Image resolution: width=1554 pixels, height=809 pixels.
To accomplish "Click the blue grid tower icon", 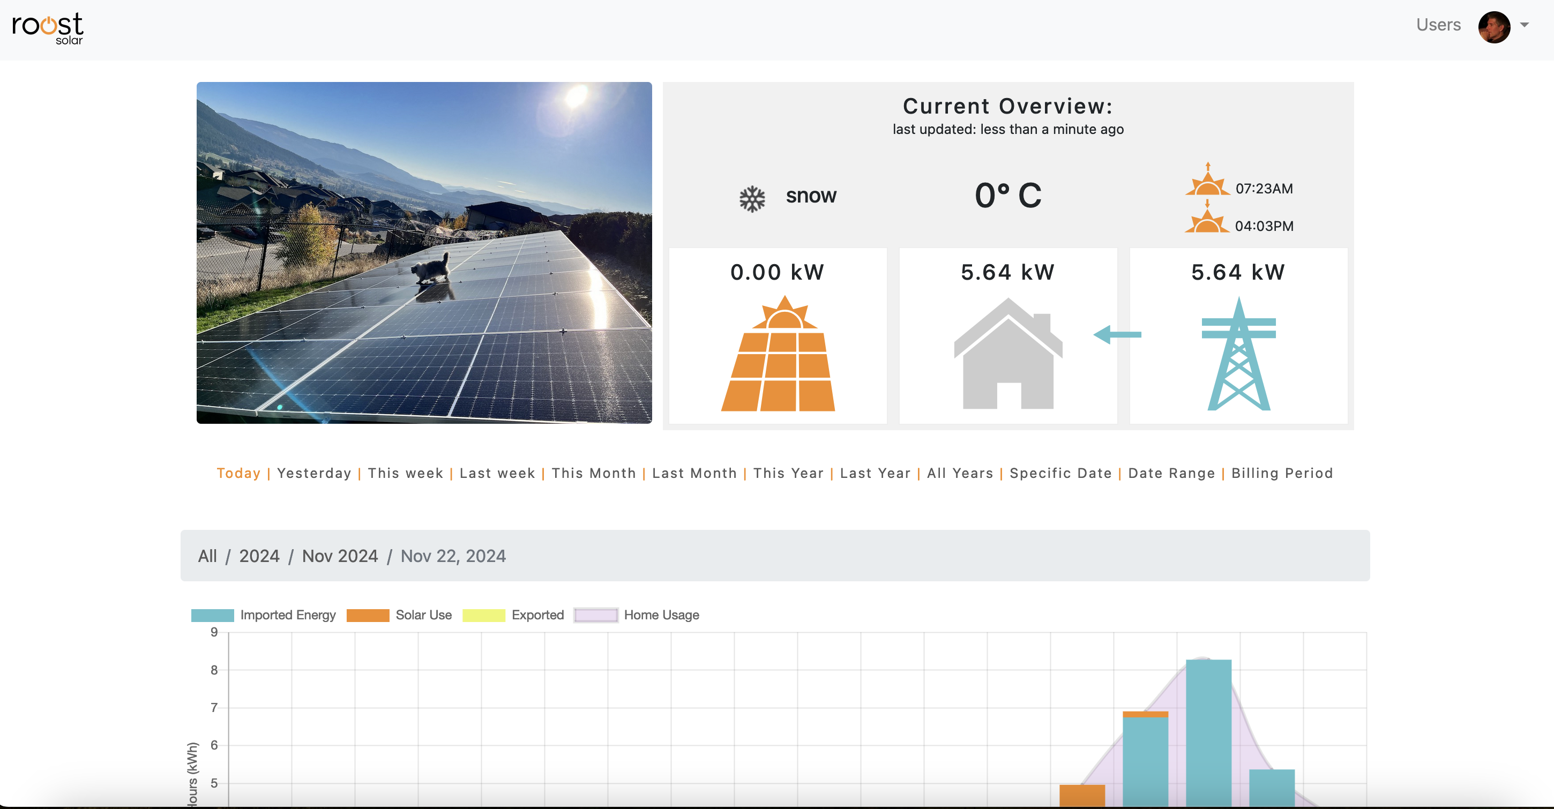I will [1238, 354].
